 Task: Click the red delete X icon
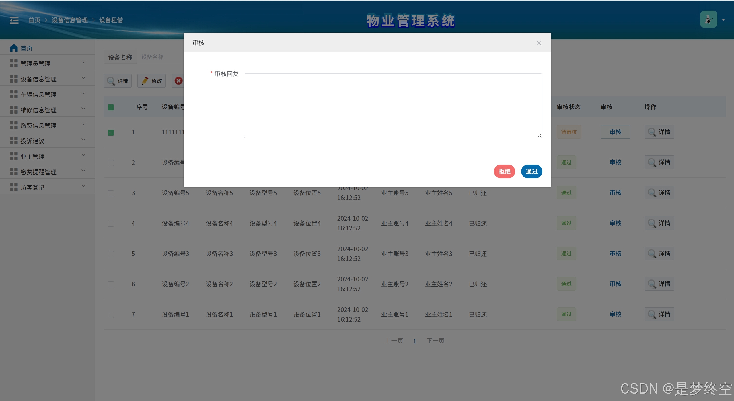tap(178, 81)
